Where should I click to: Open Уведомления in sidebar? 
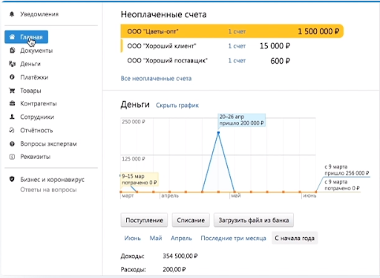coord(39,14)
